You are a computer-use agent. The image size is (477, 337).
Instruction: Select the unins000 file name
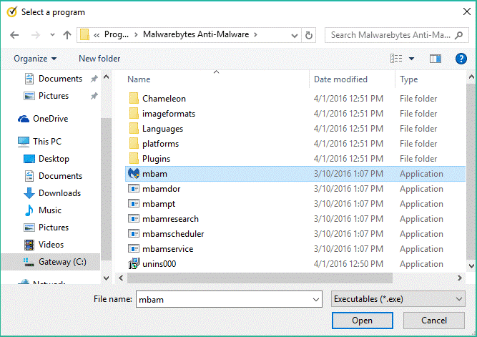point(159,264)
